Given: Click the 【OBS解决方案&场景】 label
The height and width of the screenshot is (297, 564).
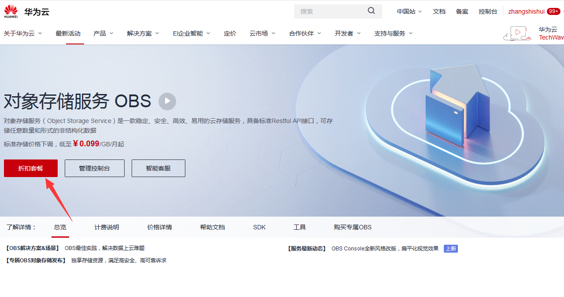Looking at the screenshot, I should point(33,248).
